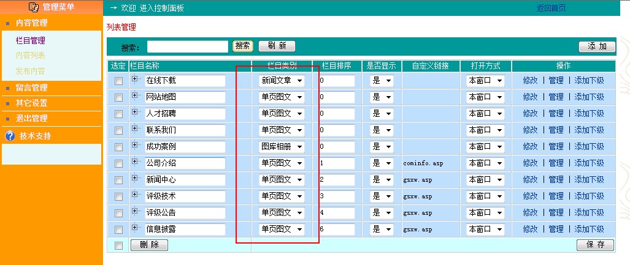Screen dimensions: 630x265
Task: Select 退出管理 in the sidebar
Action: click(x=31, y=118)
